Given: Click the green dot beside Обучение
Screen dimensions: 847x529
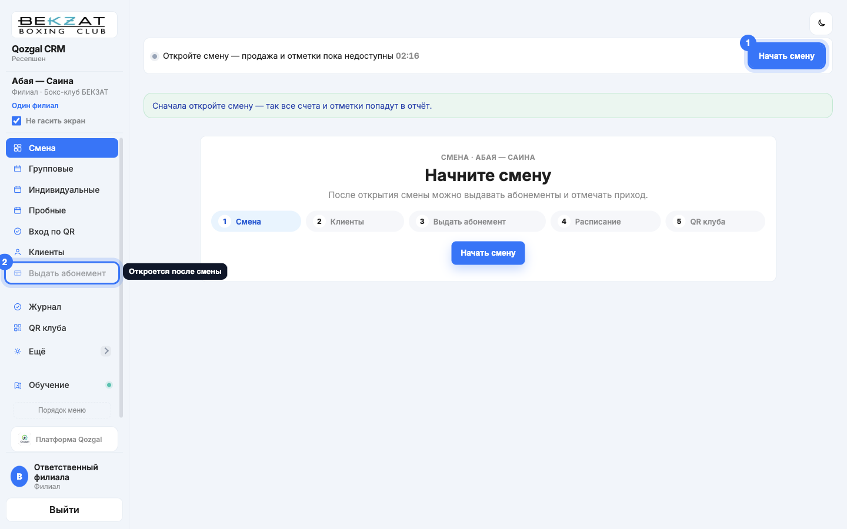Looking at the screenshot, I should pos(109,385).
